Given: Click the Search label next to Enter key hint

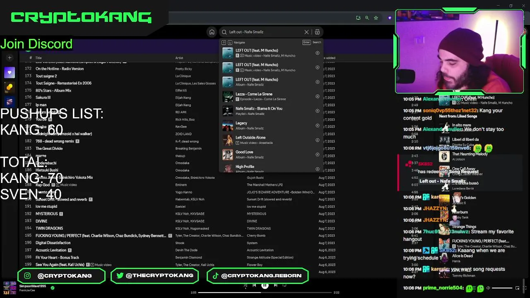Looking at the screenshot, I should click(317, 42).
